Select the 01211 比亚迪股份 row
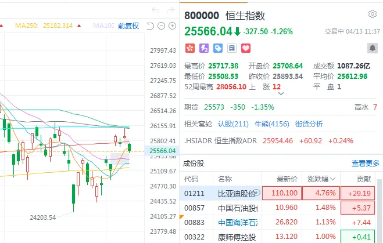This screenshot has height=243, width=383. tap(277, 193)
